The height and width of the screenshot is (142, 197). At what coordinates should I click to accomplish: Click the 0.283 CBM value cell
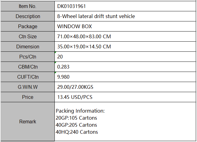coord(63,67)
